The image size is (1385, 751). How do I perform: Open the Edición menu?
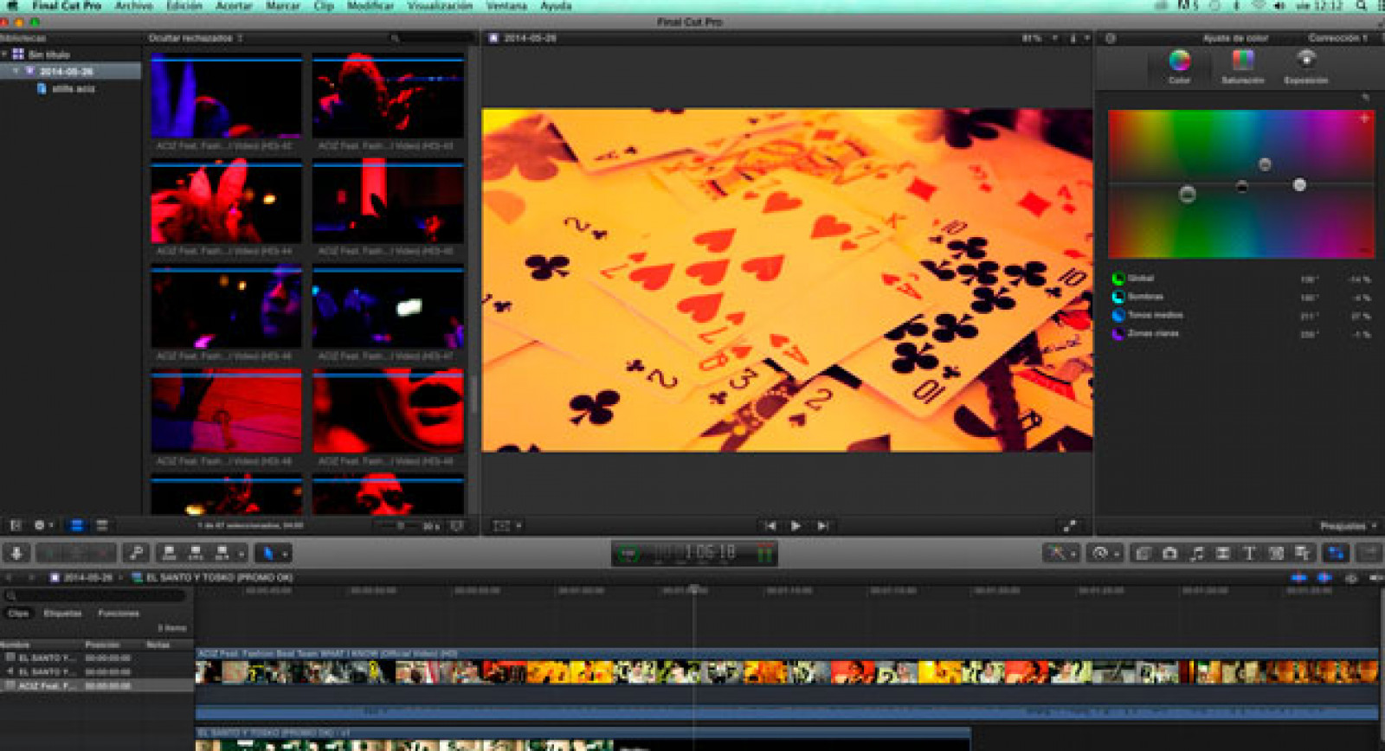click(184, 5)
